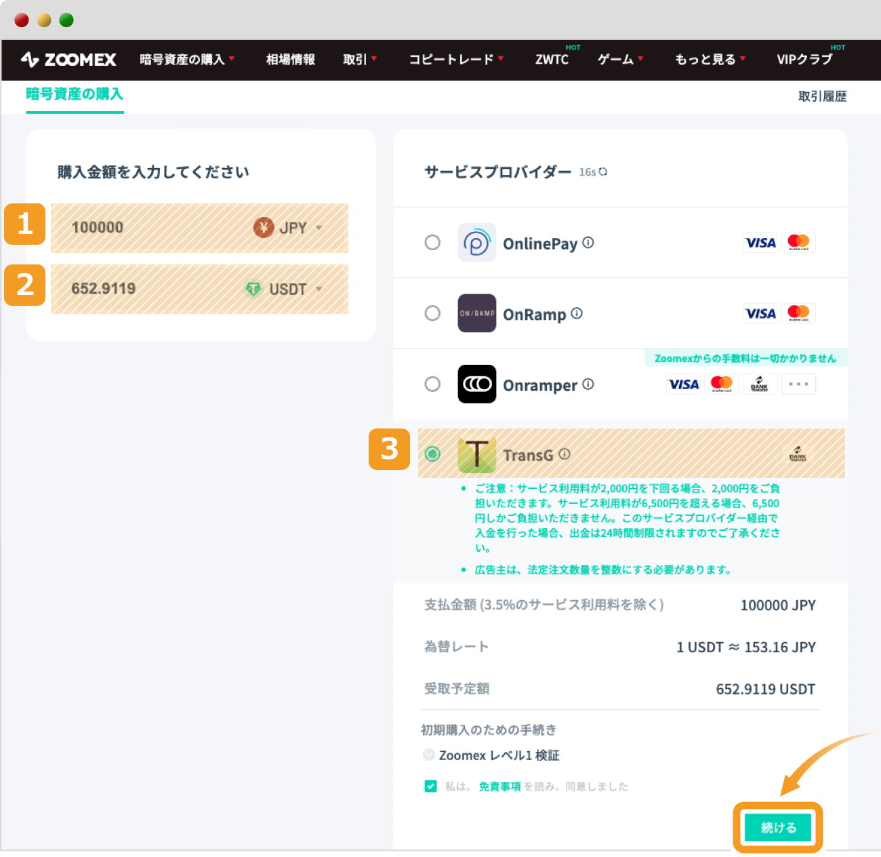Select the OnlinePay radio button
881x857 pixels.
(x=432, y=243)
